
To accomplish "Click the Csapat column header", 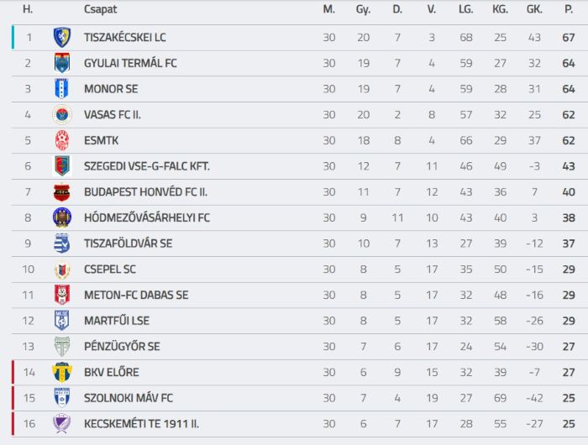I will [x=100, y=9].
